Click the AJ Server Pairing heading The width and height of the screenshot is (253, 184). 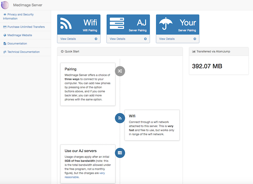138,30
